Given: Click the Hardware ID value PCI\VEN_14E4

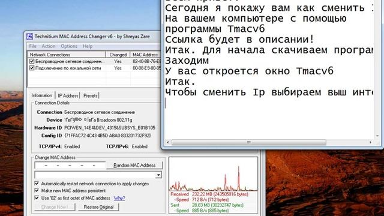Looking at the screenshot, I should point(110,128).
